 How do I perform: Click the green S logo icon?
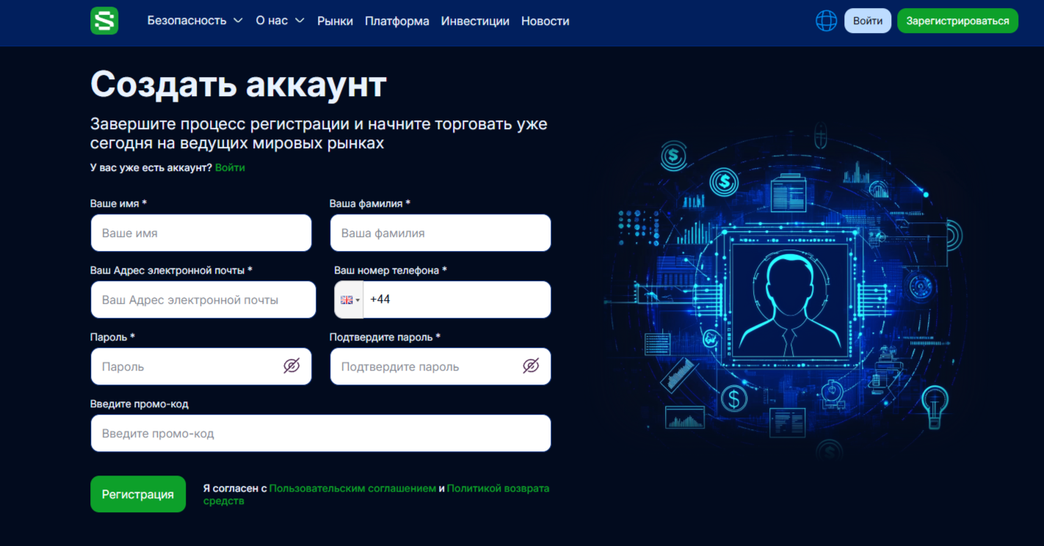pyautogui.click(x=104, y=21)
